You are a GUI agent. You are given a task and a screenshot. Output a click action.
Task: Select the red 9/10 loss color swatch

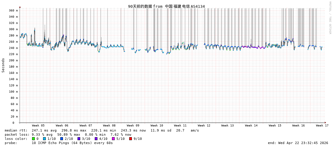coord(130,139)
